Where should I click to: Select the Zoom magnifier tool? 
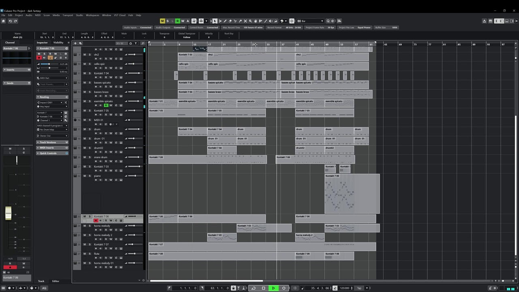point(250,21)
